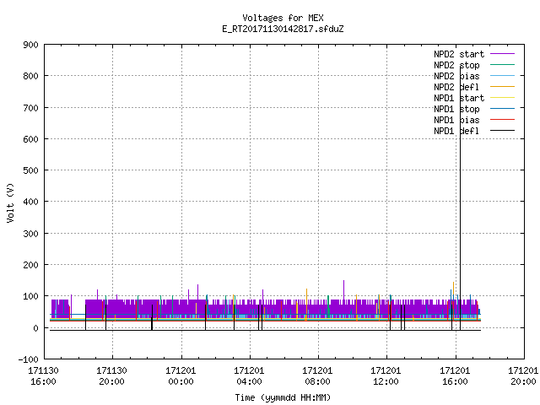Click the NPD2 start legend label
Image resolution: width=540 pixels, height=405 pixels.
(x=459, y=54)
